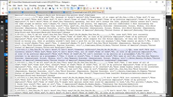Screen dimensions: 173x97
Task: Play back the recorded macro
Action: (104, 8)
